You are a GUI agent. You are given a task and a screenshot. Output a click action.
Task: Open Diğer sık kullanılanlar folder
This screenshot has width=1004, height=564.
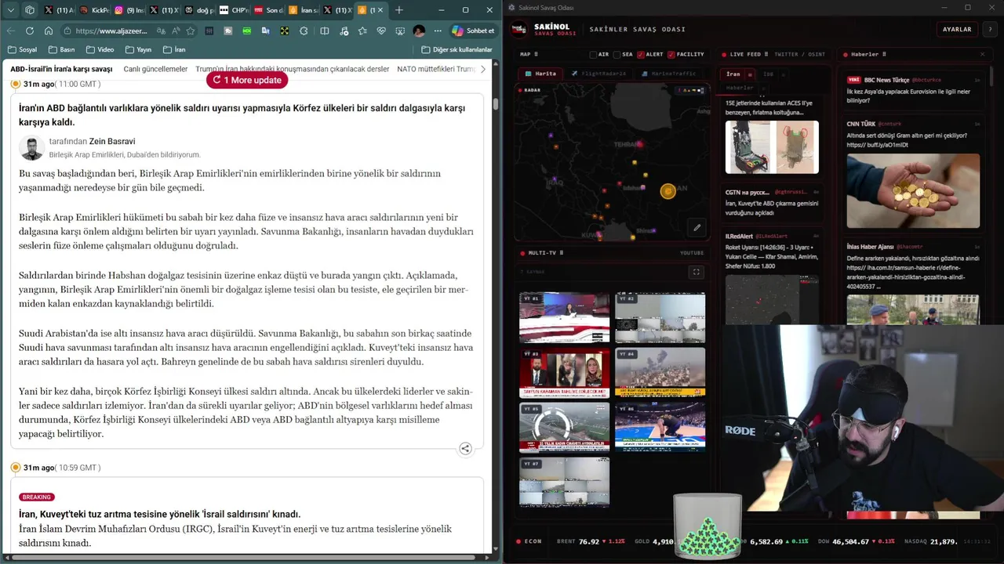click(457, 49)
